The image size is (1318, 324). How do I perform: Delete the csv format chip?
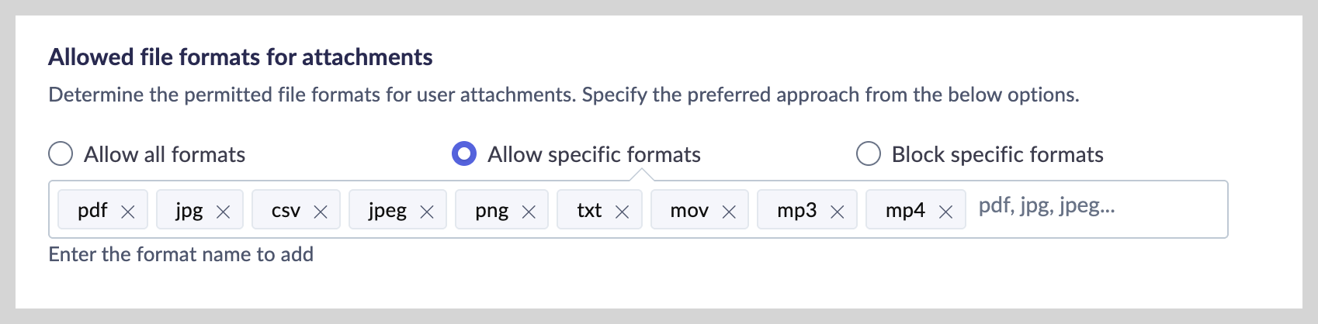(x=320, y=212)
